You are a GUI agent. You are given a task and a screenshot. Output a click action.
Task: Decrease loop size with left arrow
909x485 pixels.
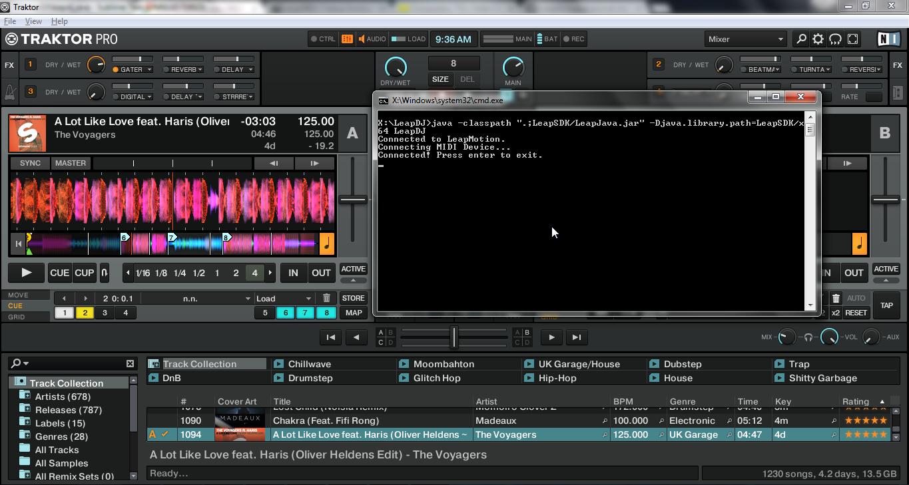click(128, 273)
